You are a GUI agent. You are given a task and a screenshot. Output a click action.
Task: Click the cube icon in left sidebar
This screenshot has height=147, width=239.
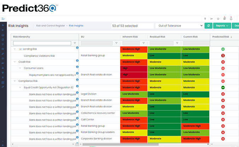[3, 35]
